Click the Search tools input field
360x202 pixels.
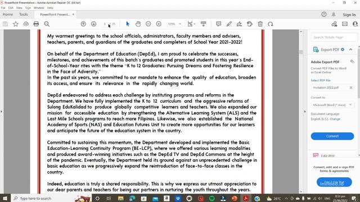(334, 37)
